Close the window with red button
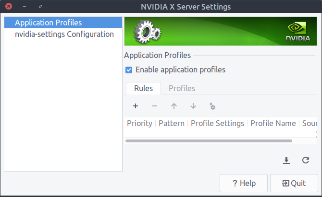The image size is (322, 197). point(9,6)
